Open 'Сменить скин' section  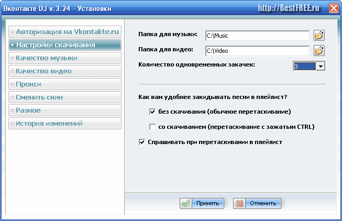[65, 97]
